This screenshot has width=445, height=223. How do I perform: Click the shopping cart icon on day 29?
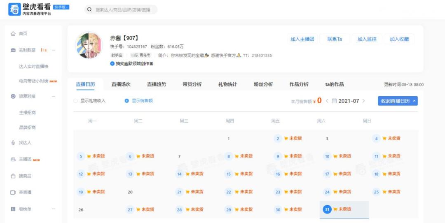[237, 210]
